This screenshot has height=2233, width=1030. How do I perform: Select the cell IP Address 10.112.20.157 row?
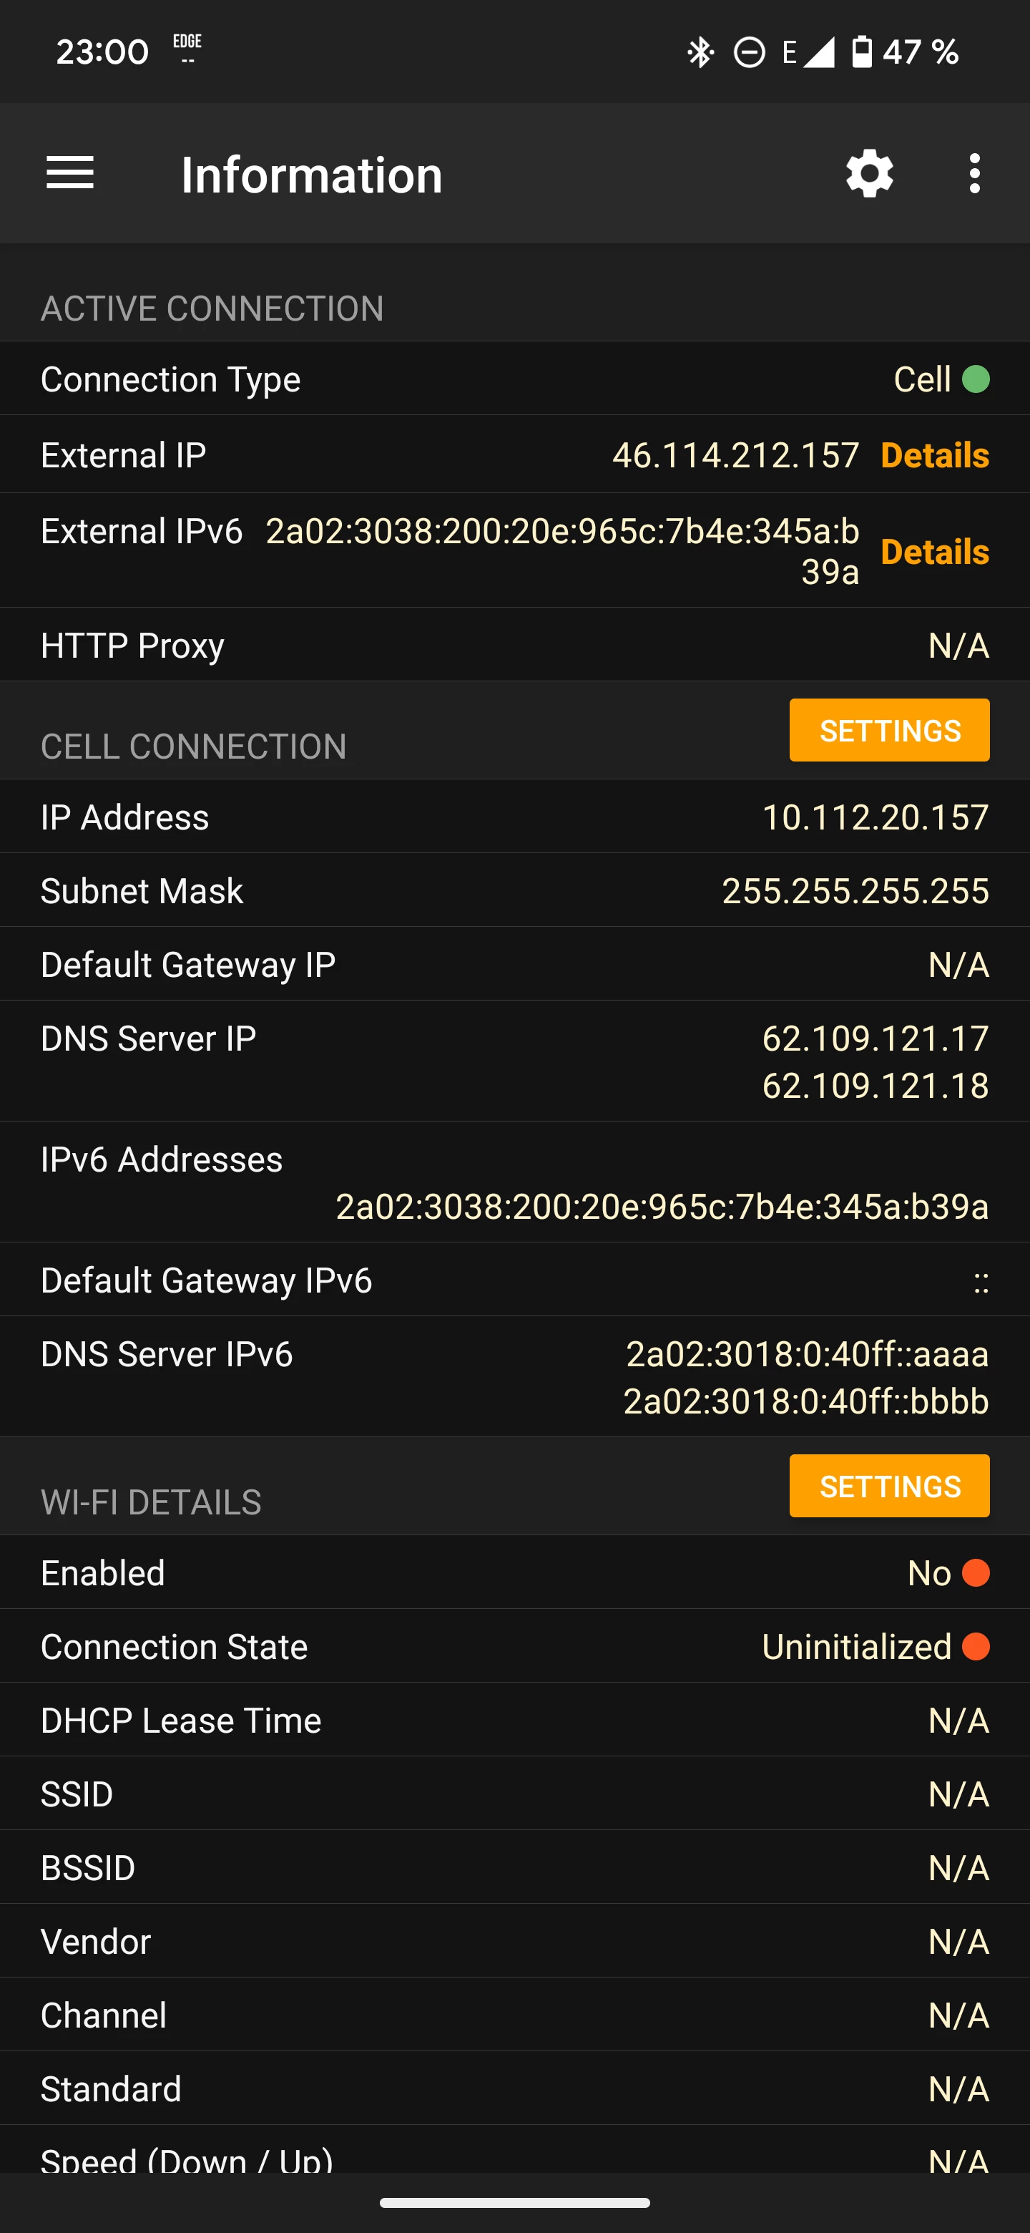point(514,817)
